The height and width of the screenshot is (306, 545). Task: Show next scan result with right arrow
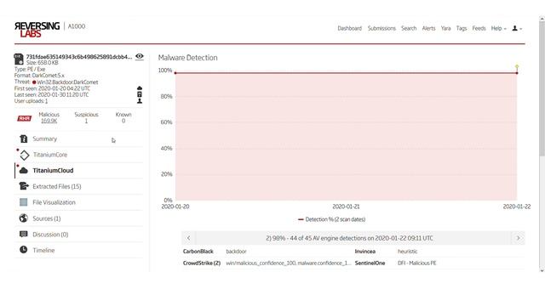[x=518, y=238]
